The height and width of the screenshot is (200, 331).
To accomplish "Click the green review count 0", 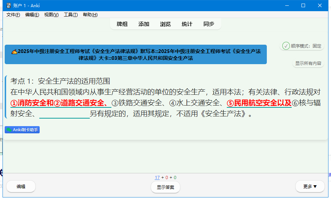I will (175, 178).
